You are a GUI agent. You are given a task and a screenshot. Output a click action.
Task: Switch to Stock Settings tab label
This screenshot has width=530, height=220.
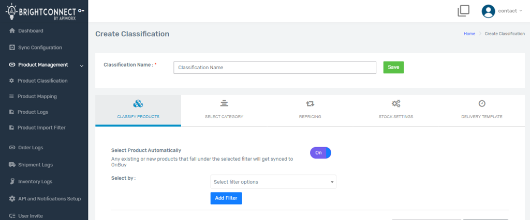click(396, 117)
